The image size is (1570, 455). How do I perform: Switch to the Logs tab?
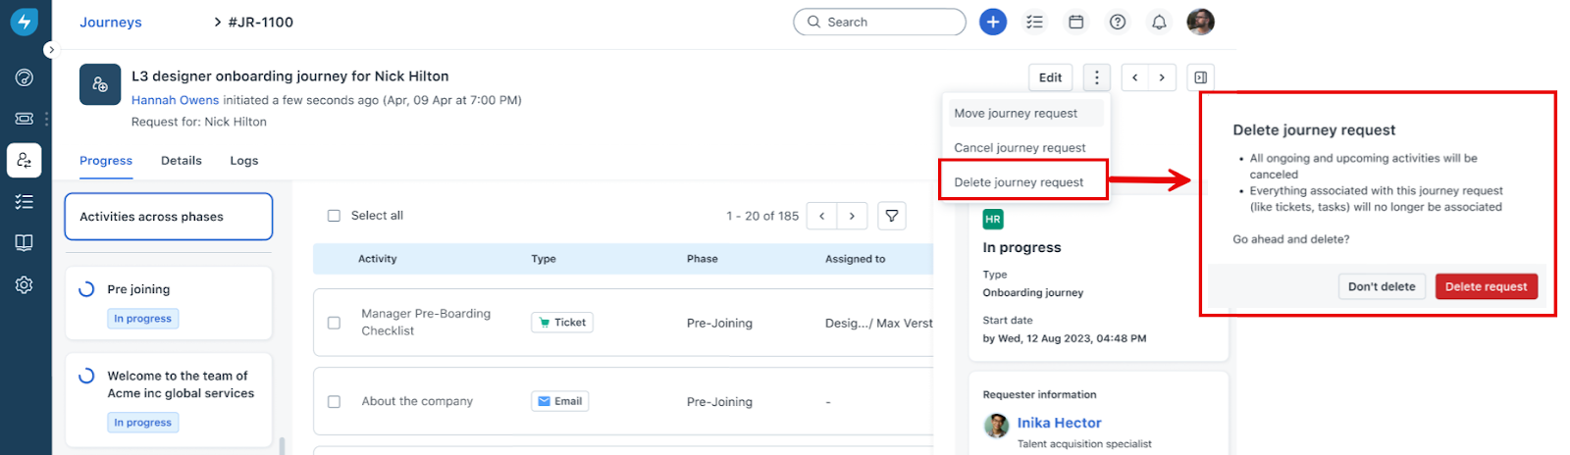coord(244,161)
